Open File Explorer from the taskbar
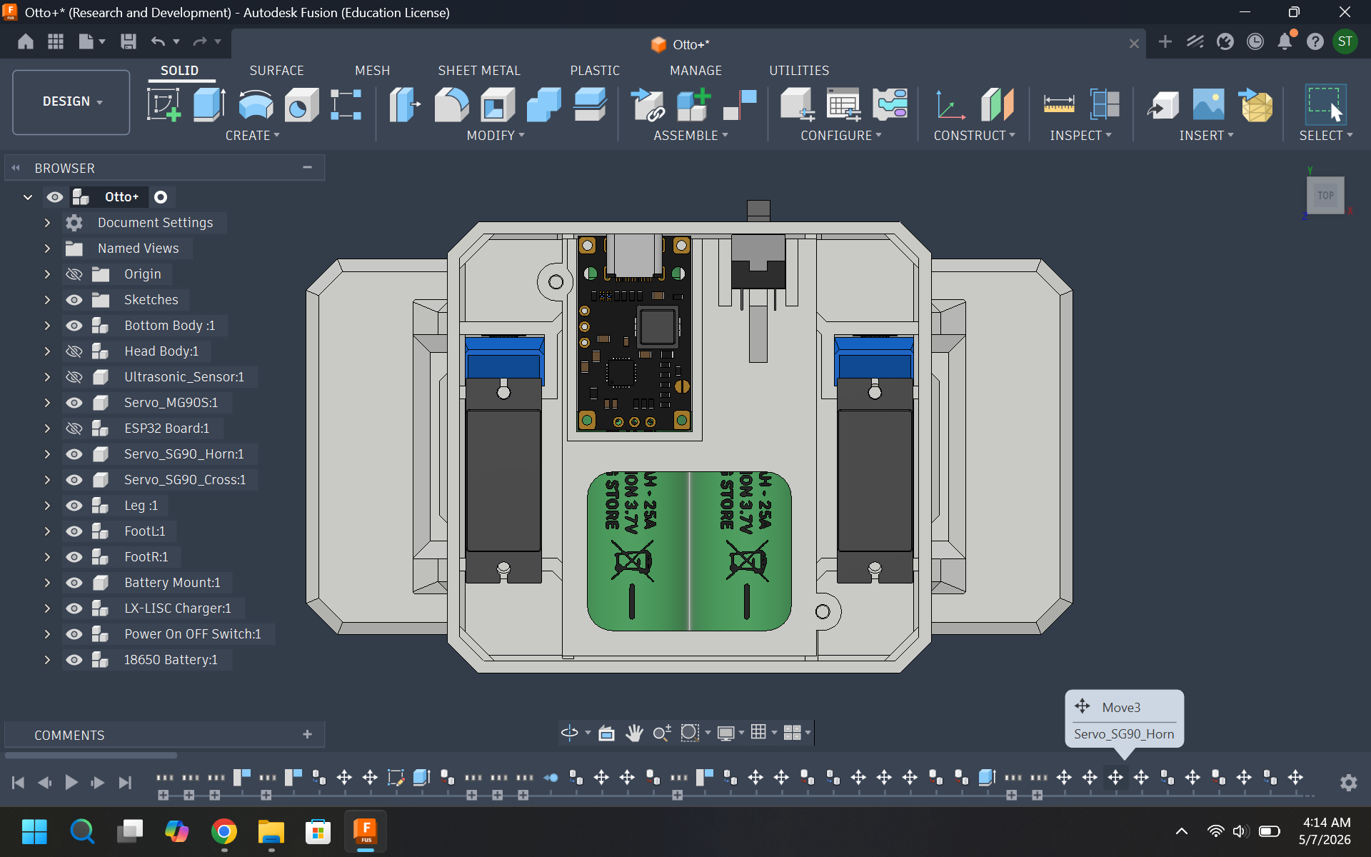 pos(271,831)
